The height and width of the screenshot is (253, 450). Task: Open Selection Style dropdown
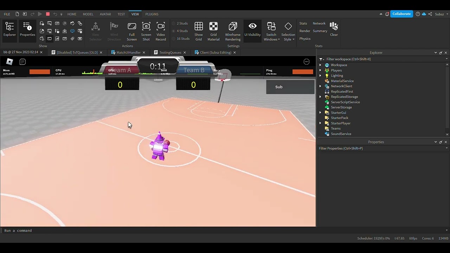click(288, 32)
